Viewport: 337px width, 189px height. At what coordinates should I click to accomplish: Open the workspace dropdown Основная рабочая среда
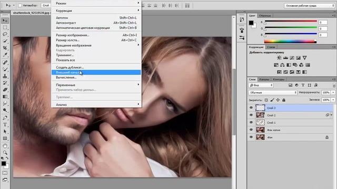click(310, 6)
